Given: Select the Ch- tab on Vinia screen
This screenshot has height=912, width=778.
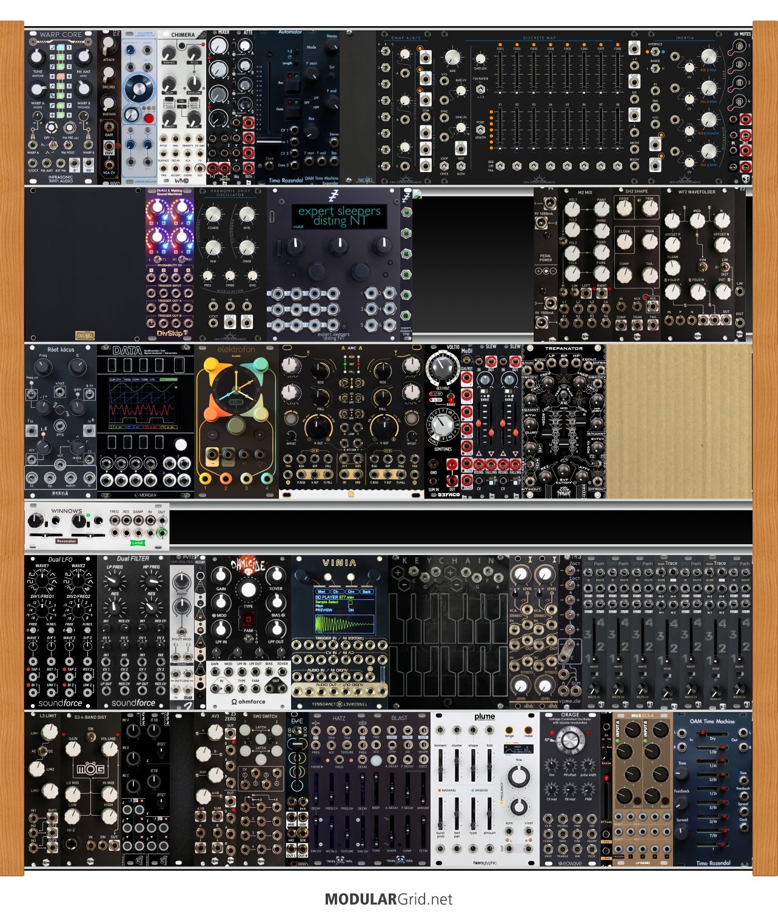Looking at the screenshot, I should (336, 591).
